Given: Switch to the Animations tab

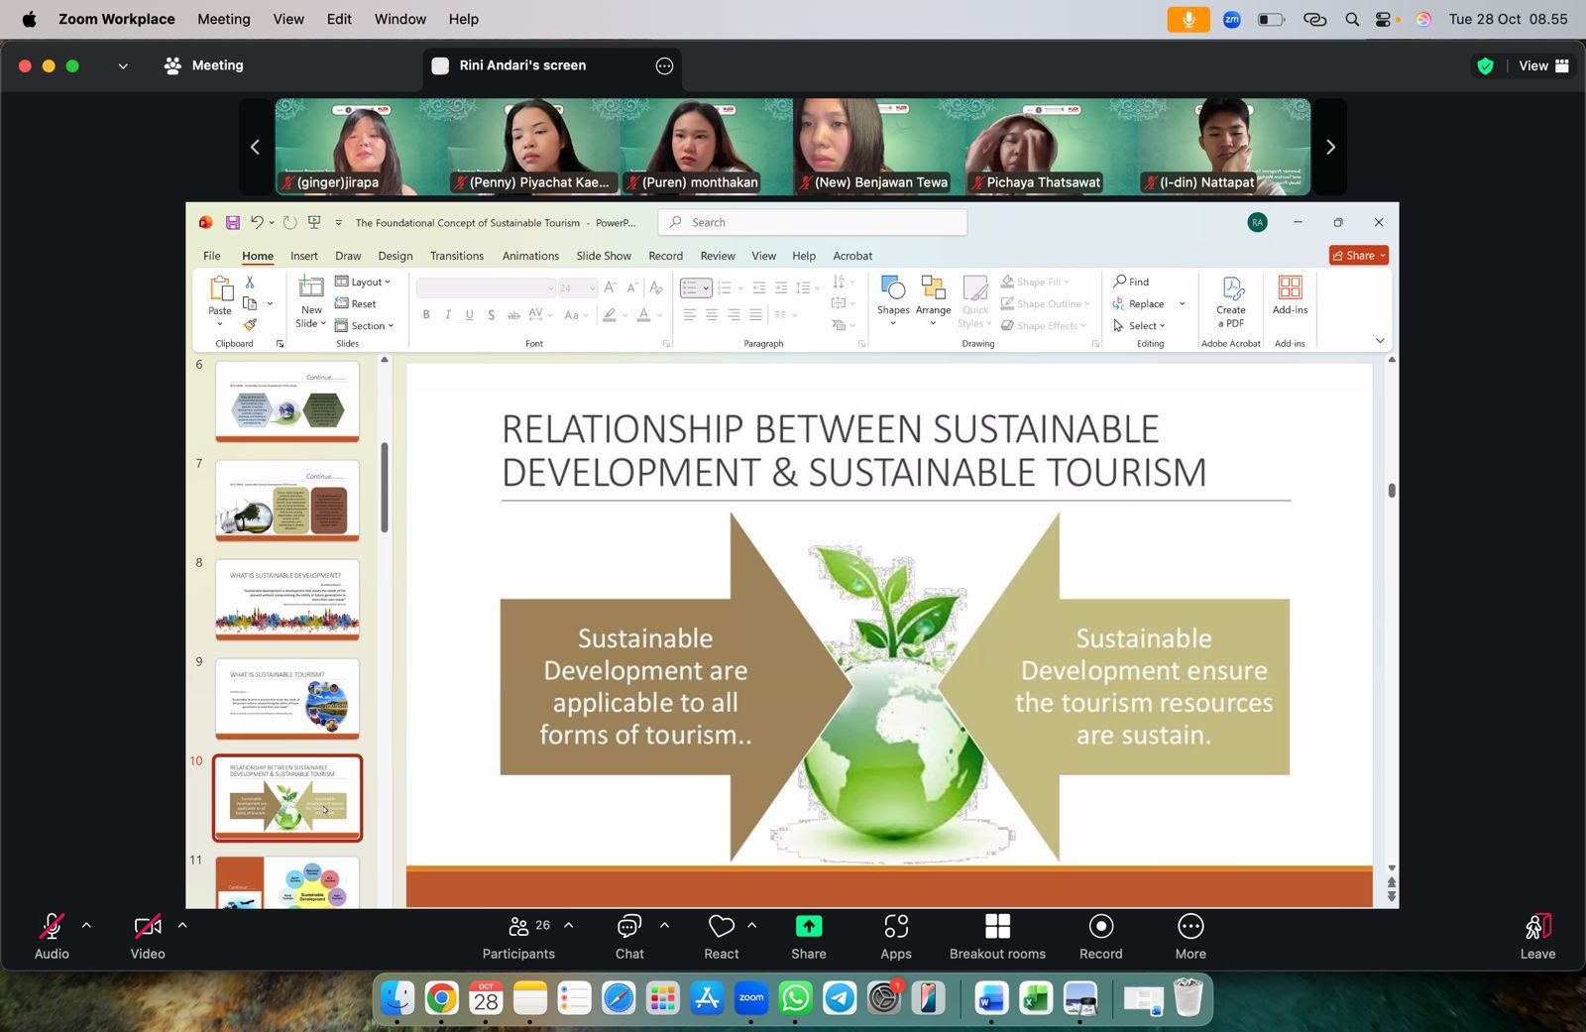Looking at the screenshot, I should click(530, 256).
